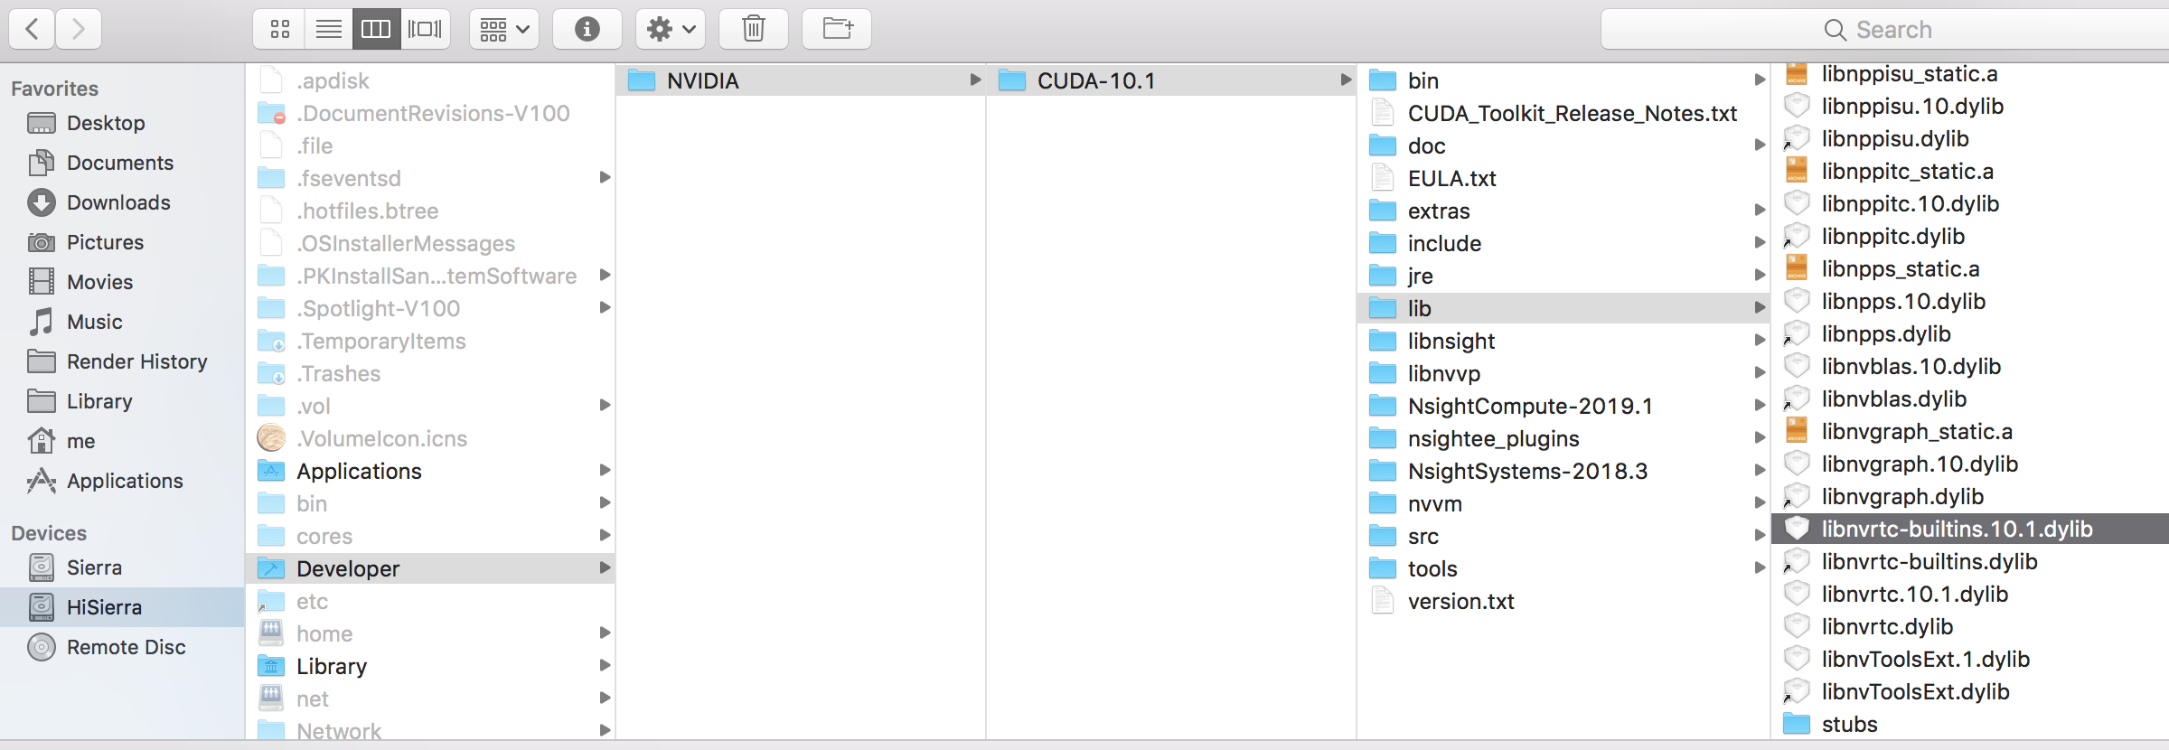This screenshot has height=750, width=2169.
Task: Select the libnvrtc.10.1.dylib file
Action: pyautogui.click(x=1914, y=594)
